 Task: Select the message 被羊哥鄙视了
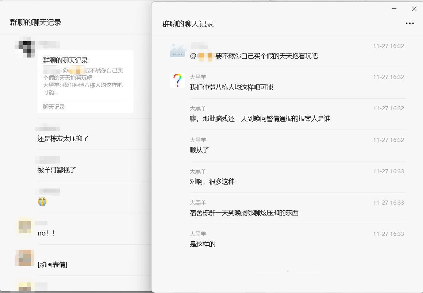tap(57, 170)
